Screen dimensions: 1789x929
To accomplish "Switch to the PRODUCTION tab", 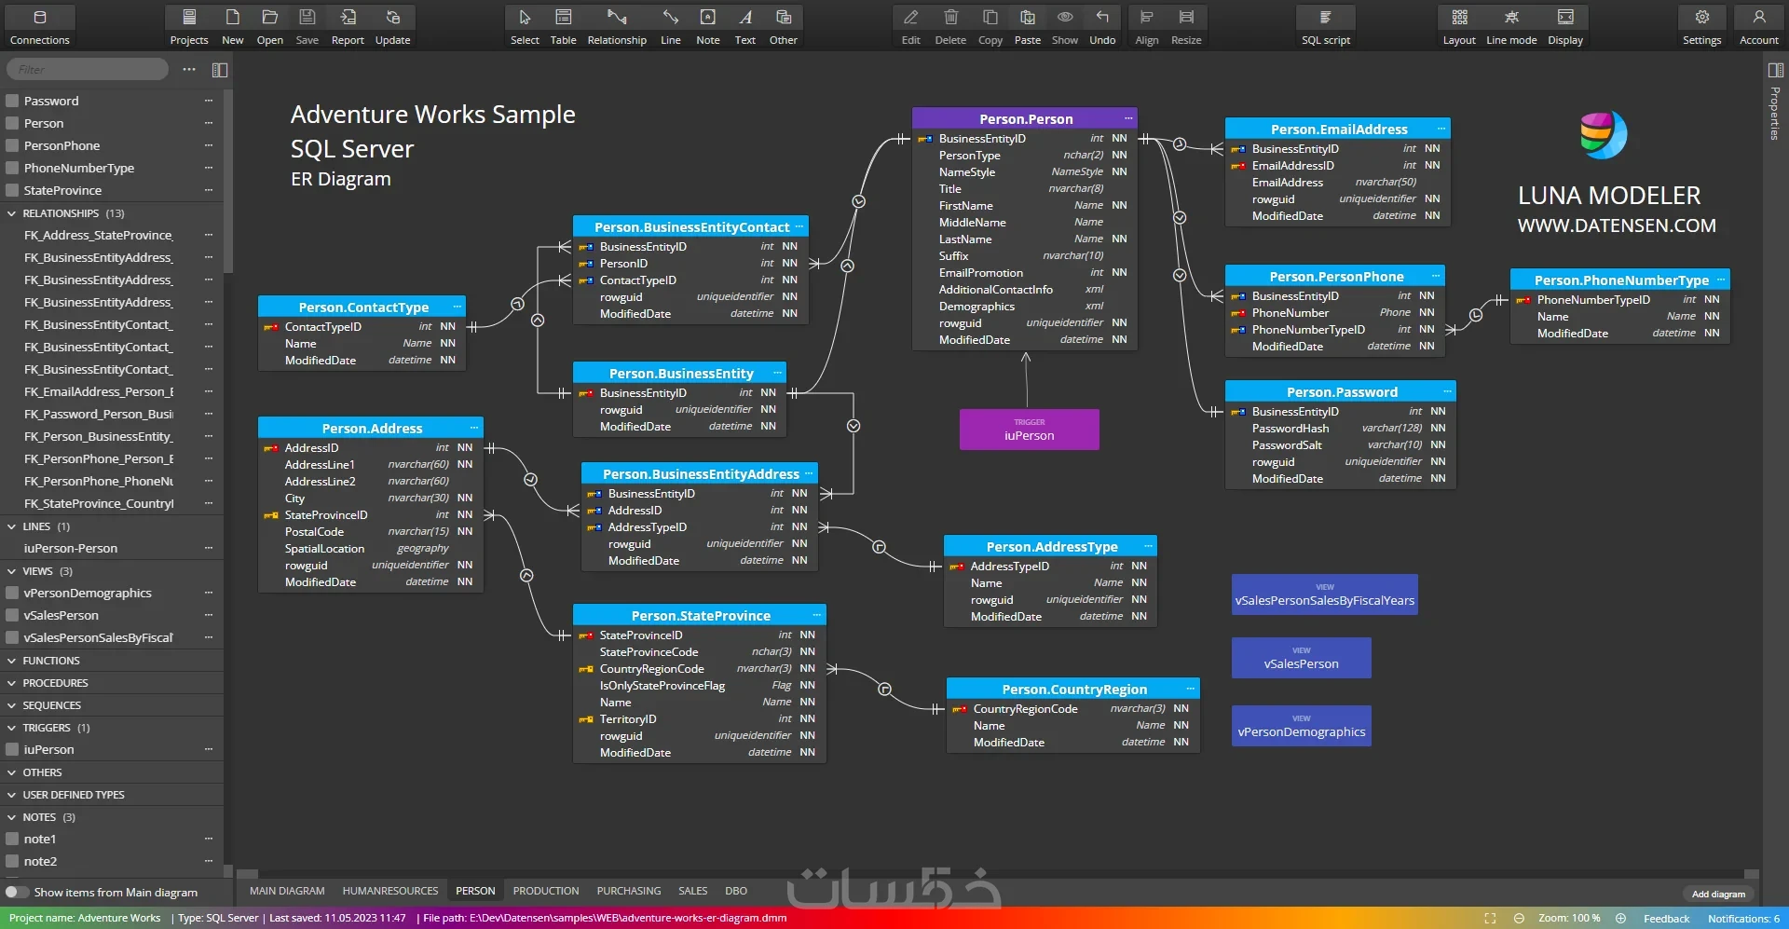I will click(x=546, y=891).
